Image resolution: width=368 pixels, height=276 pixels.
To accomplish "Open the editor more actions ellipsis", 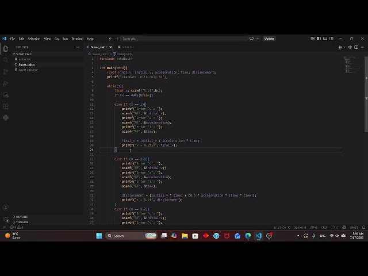I will point(363,47).
